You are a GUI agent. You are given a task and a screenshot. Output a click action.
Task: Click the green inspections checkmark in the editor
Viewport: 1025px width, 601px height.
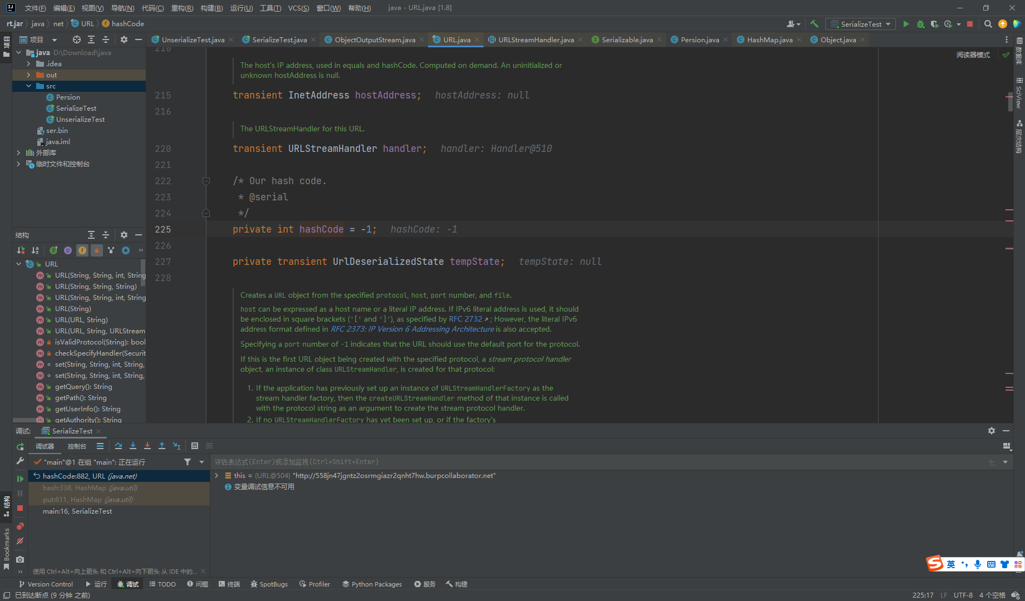pos(1006,55)
